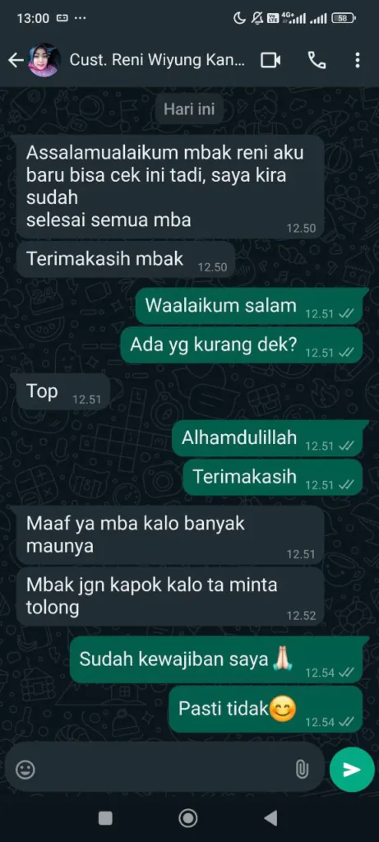379x842 pixels.
Task: Tap the green send button
Action: click(352, 770)
